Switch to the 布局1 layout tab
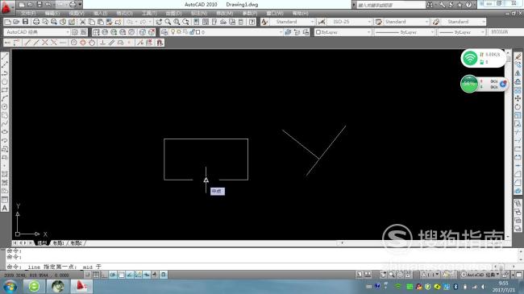The image size is (524, 294). pyautogui.click(x=59, y=243)
